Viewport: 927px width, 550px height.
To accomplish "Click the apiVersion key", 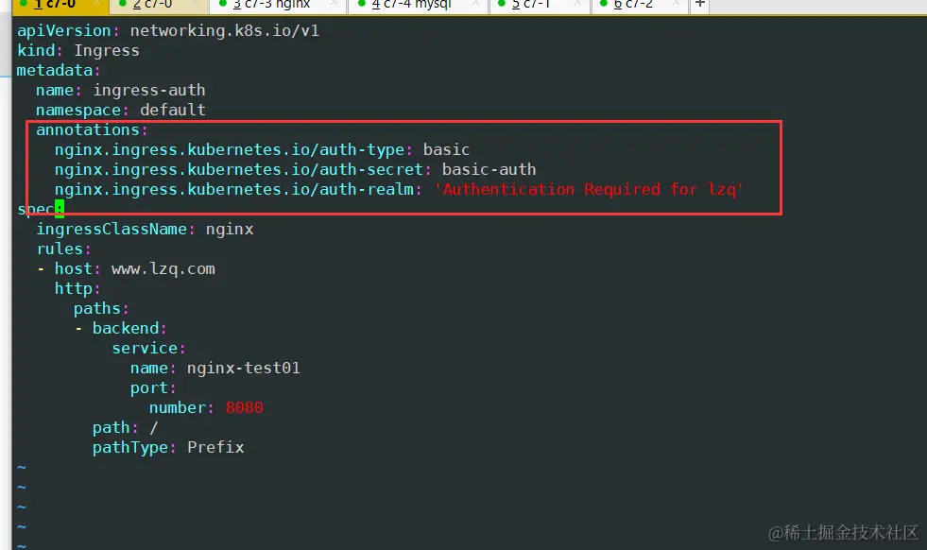I will 64,31.
